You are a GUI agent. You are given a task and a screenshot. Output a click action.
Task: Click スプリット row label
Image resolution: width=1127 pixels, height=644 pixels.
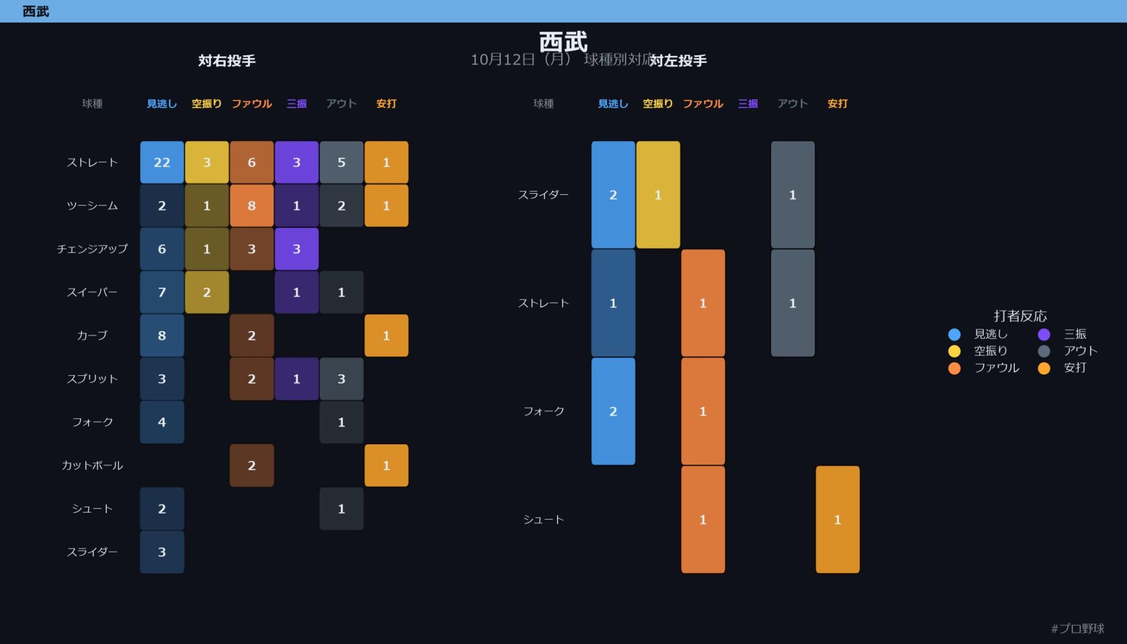[x=92, y=379]
